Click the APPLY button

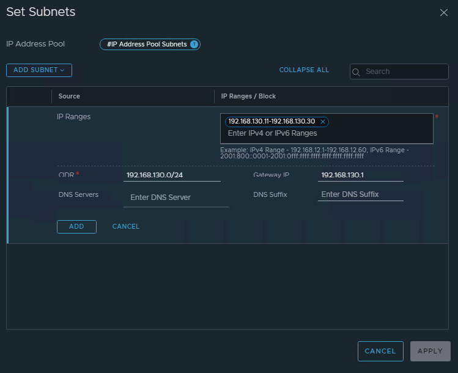[430, 351]
